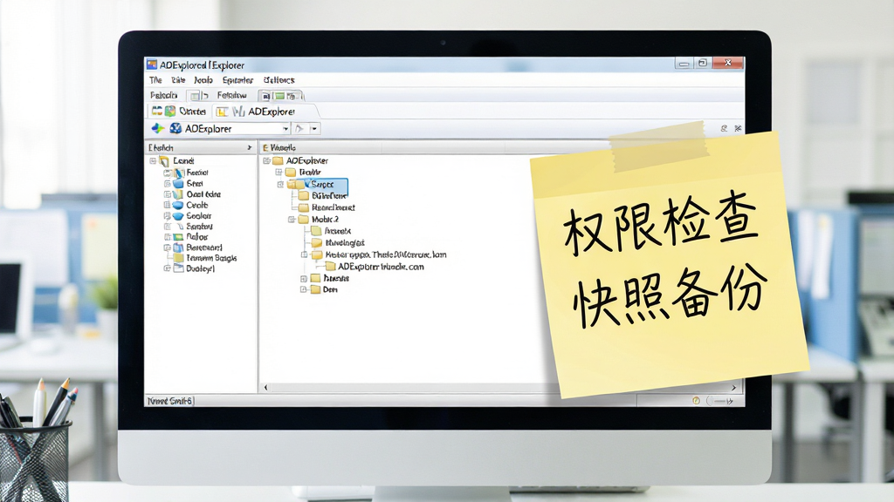
Task: Click the green icon beside 'Rafor'
Action: 178,237
